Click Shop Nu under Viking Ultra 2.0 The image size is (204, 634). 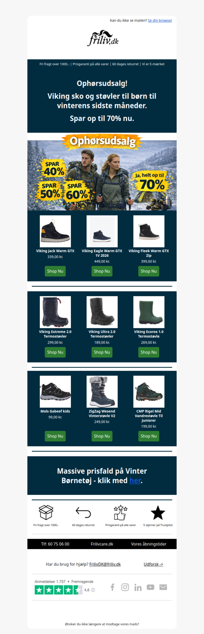click(x=102, y=352)
